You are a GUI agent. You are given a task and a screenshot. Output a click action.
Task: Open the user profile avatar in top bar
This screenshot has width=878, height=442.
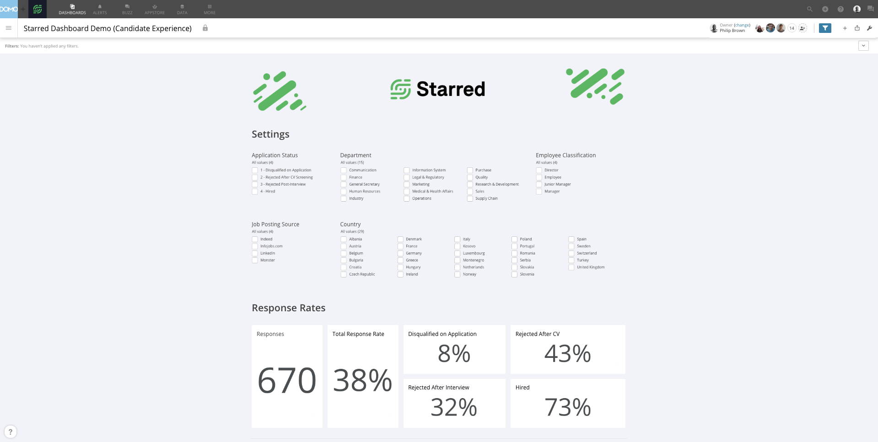pos(856,9)
